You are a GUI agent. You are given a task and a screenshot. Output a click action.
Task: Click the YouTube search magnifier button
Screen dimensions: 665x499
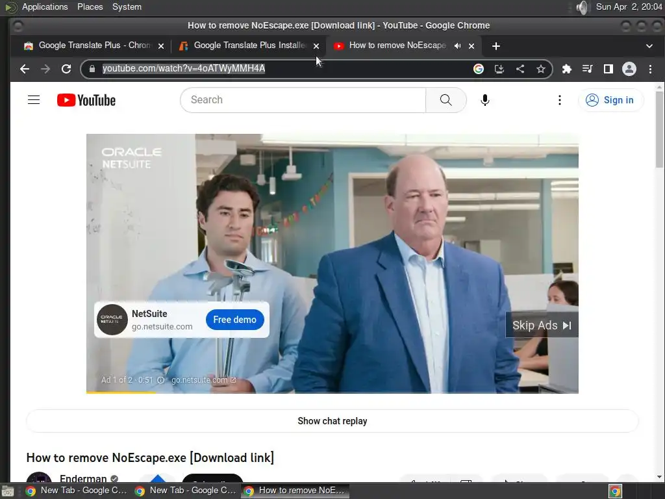tap(445, 100)
